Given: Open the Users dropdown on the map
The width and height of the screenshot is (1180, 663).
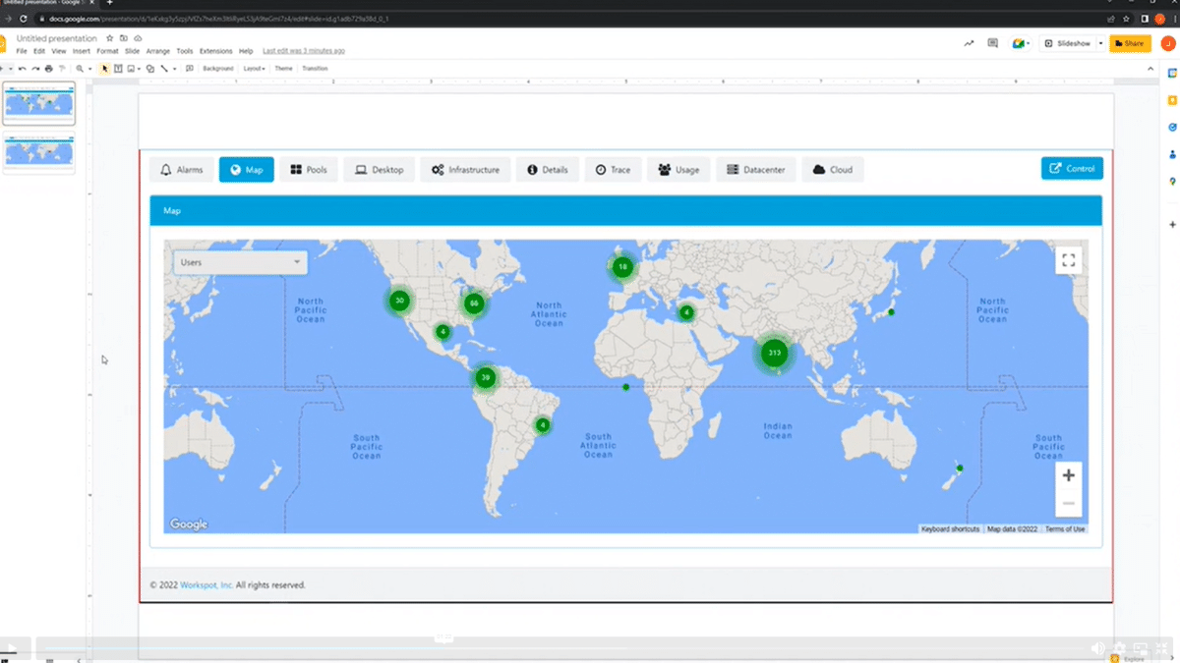Looking at the screenshot, I should tap(239, 262).
